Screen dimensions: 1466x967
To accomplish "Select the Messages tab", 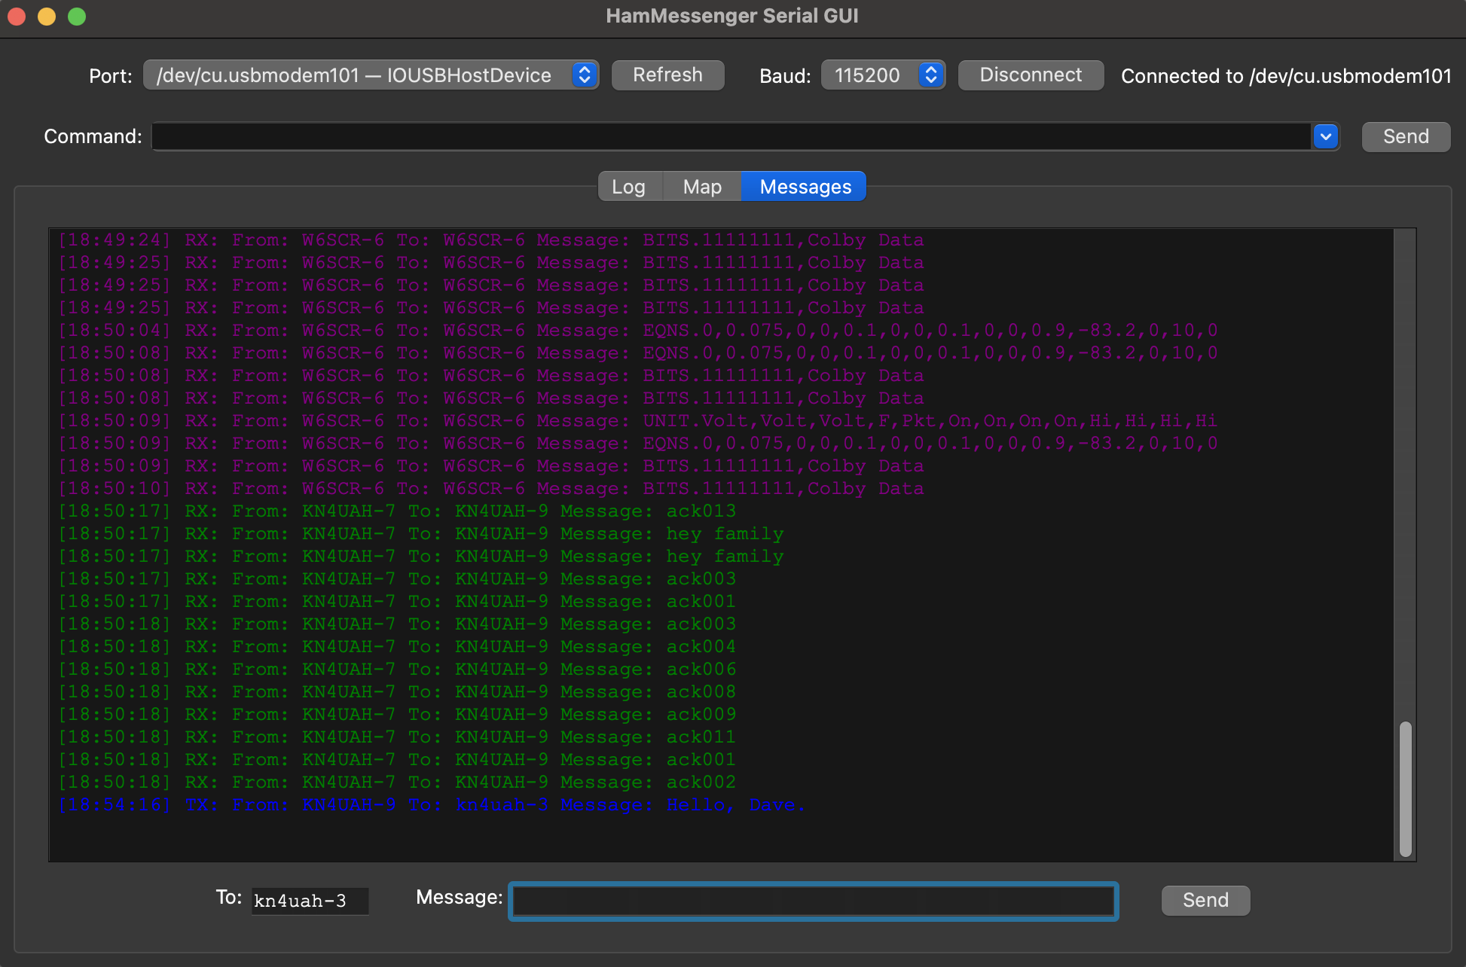I will tap(805, 187).
